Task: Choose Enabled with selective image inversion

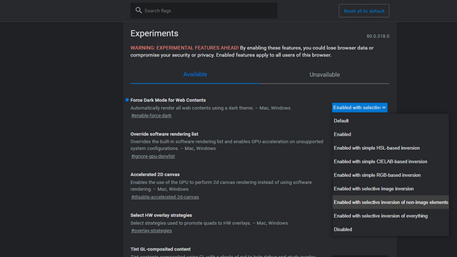Action: 391,188
